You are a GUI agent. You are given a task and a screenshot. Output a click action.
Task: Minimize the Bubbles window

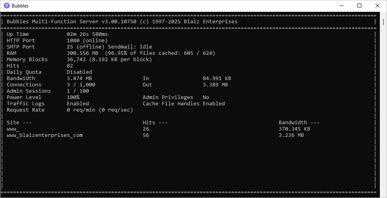pyautogui.click(x=341, y=6)
